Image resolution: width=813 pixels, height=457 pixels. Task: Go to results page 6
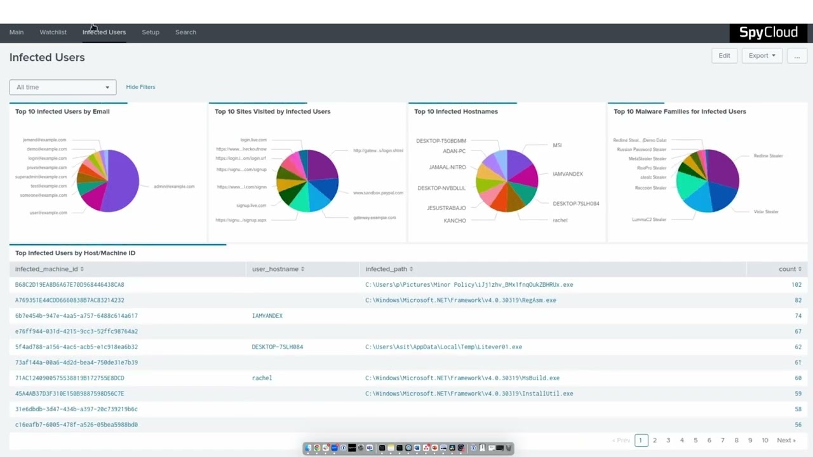coord(709,440)
